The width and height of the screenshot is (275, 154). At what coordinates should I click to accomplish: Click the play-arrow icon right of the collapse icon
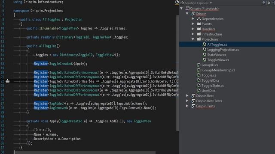coord(269,3)
